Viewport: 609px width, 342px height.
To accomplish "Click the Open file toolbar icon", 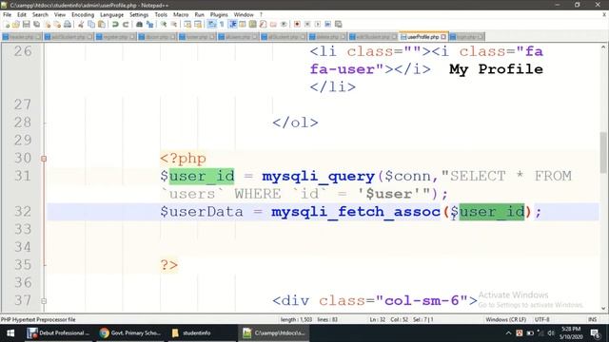I will point(16,25).
